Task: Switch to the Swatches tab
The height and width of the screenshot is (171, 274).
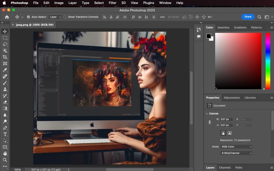Action: [223, 27]
